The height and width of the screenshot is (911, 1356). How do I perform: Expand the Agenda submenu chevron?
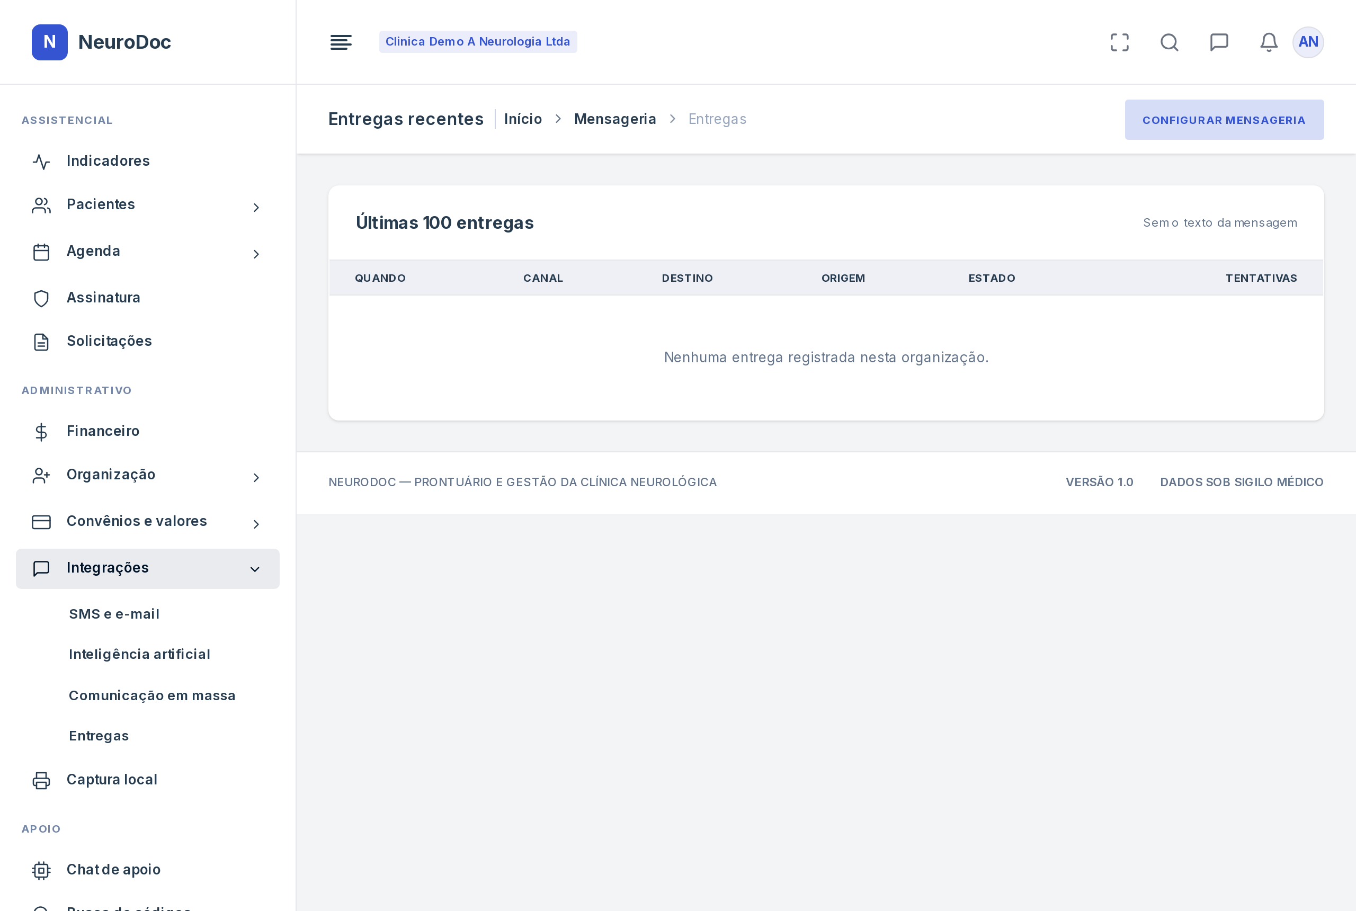(x=256, y=254)
